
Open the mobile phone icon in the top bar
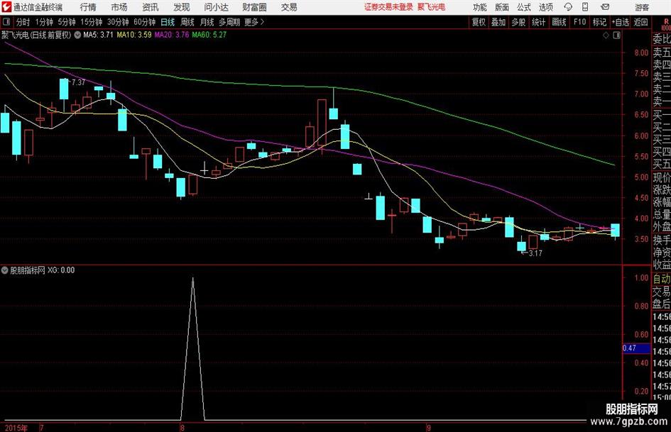(585, 7)
